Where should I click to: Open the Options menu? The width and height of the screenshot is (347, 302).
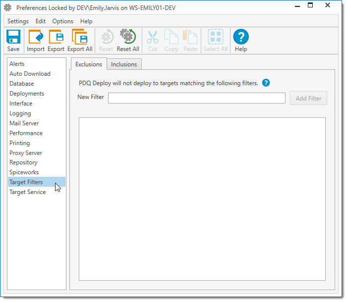point(63,21)
